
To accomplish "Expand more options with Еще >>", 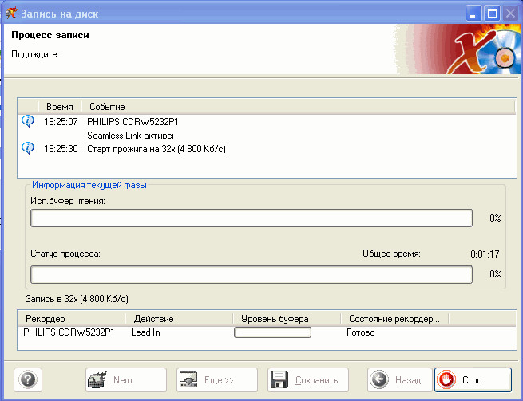I will [217, 380].
